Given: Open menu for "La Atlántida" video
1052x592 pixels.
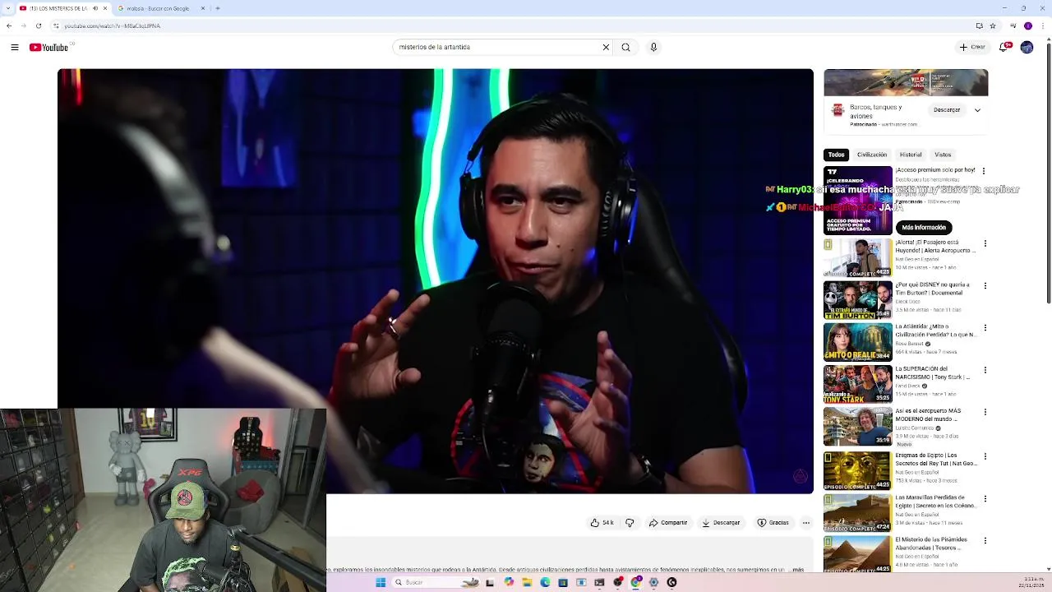Looking at the screenshot, I should tap(985, 328).
